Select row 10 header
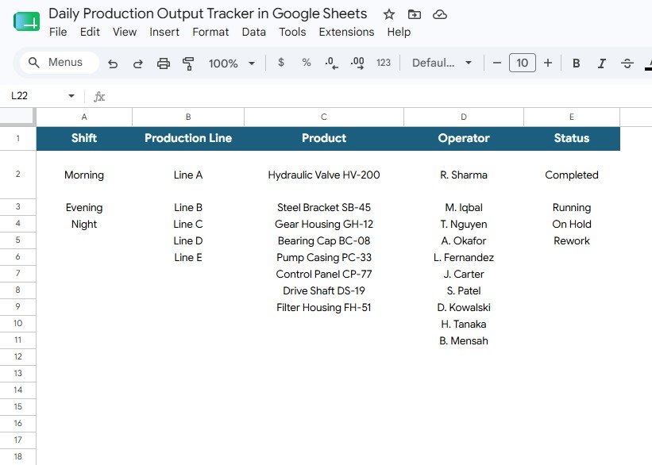 coord(18,323)
